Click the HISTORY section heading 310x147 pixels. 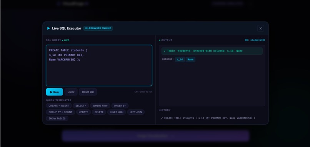(165, 110)
